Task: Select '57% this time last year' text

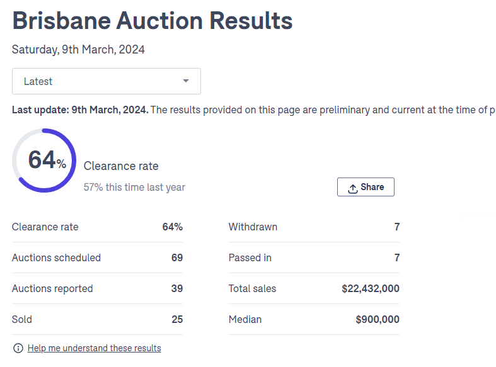Action: point(134,187)
